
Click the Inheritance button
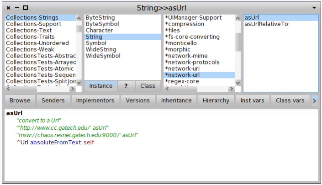[176, 100]
